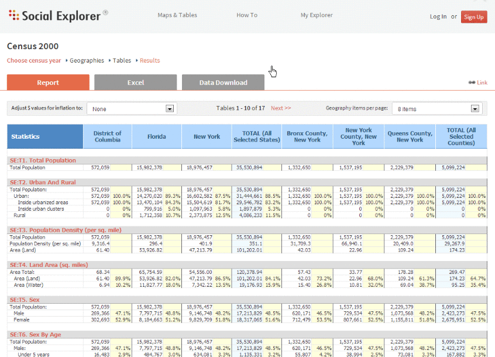Open the geography items per page dropdown

click(x=437, y=109)
